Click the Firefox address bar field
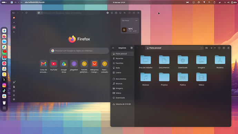Viewport: 238px width, 134px height. (68, 13)
